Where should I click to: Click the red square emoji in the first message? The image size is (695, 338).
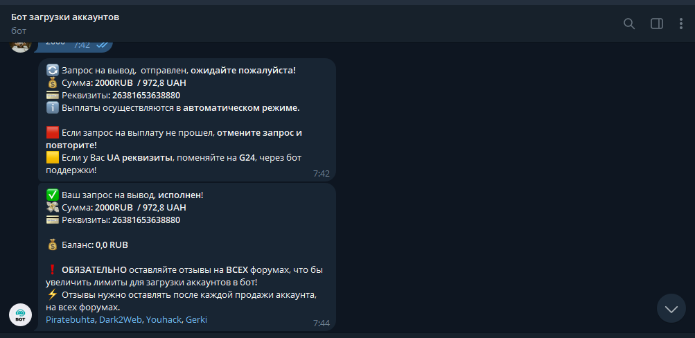pyautogui.click(x=53, y=132)
